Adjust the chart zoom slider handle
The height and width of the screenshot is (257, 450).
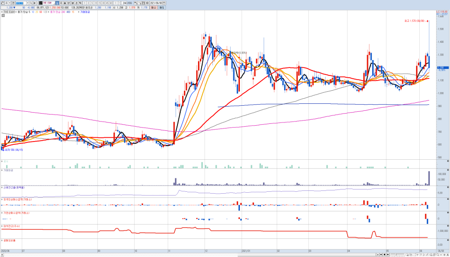[396, 255]
